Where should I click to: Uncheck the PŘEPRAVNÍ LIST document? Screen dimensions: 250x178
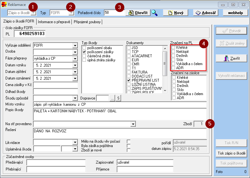tap(129, 80)
